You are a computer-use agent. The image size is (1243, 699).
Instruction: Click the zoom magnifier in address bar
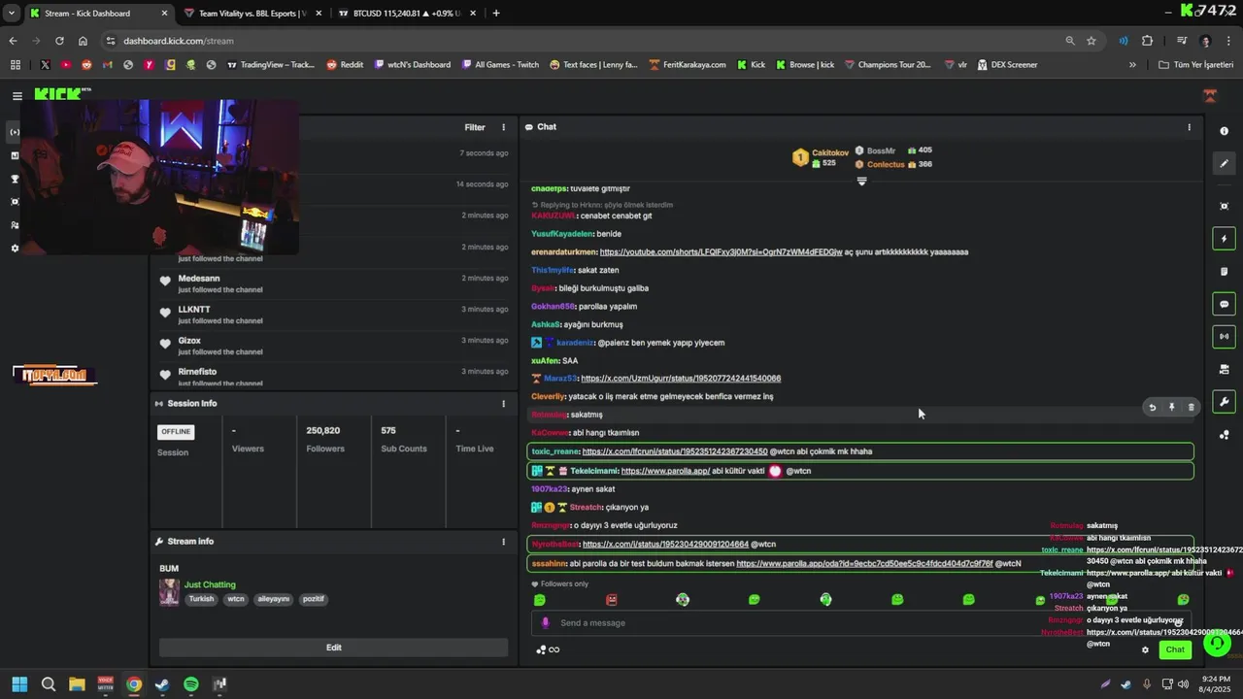tap(1070, 41)
